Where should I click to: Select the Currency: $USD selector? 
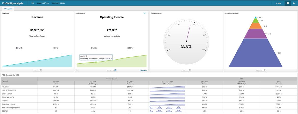[x=58, y=3]
